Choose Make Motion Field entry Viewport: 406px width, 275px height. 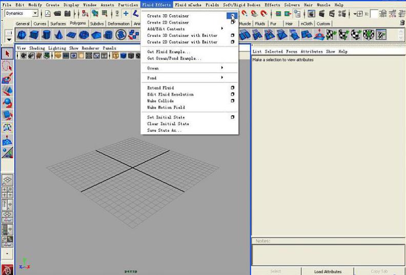pos(166,108)
